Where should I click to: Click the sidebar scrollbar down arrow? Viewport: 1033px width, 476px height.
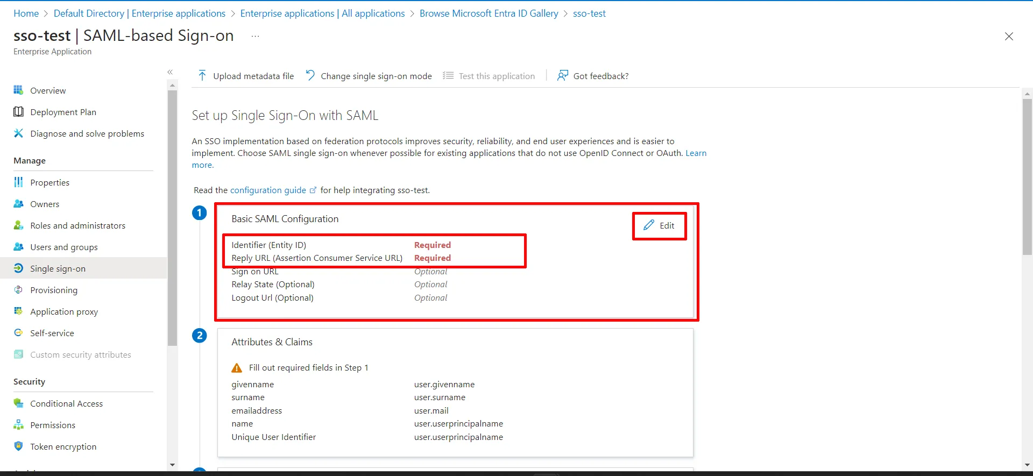tap(172, 465)
